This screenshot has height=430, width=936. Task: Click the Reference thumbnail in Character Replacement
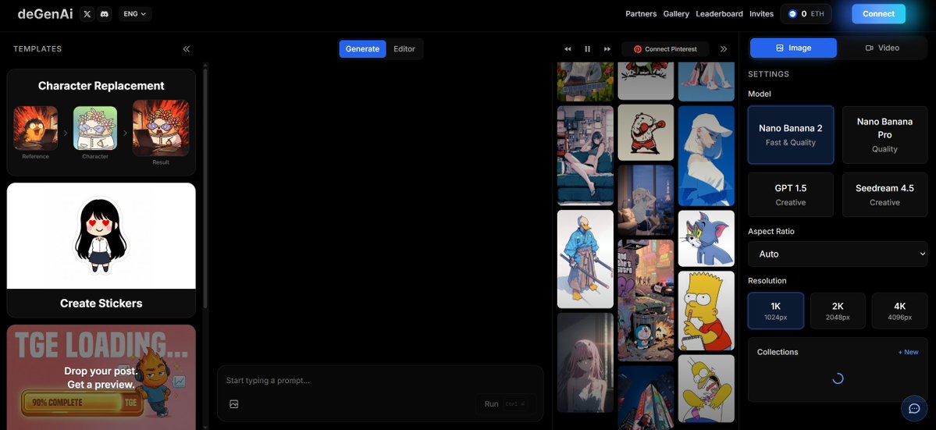click(x=36, y=128)
